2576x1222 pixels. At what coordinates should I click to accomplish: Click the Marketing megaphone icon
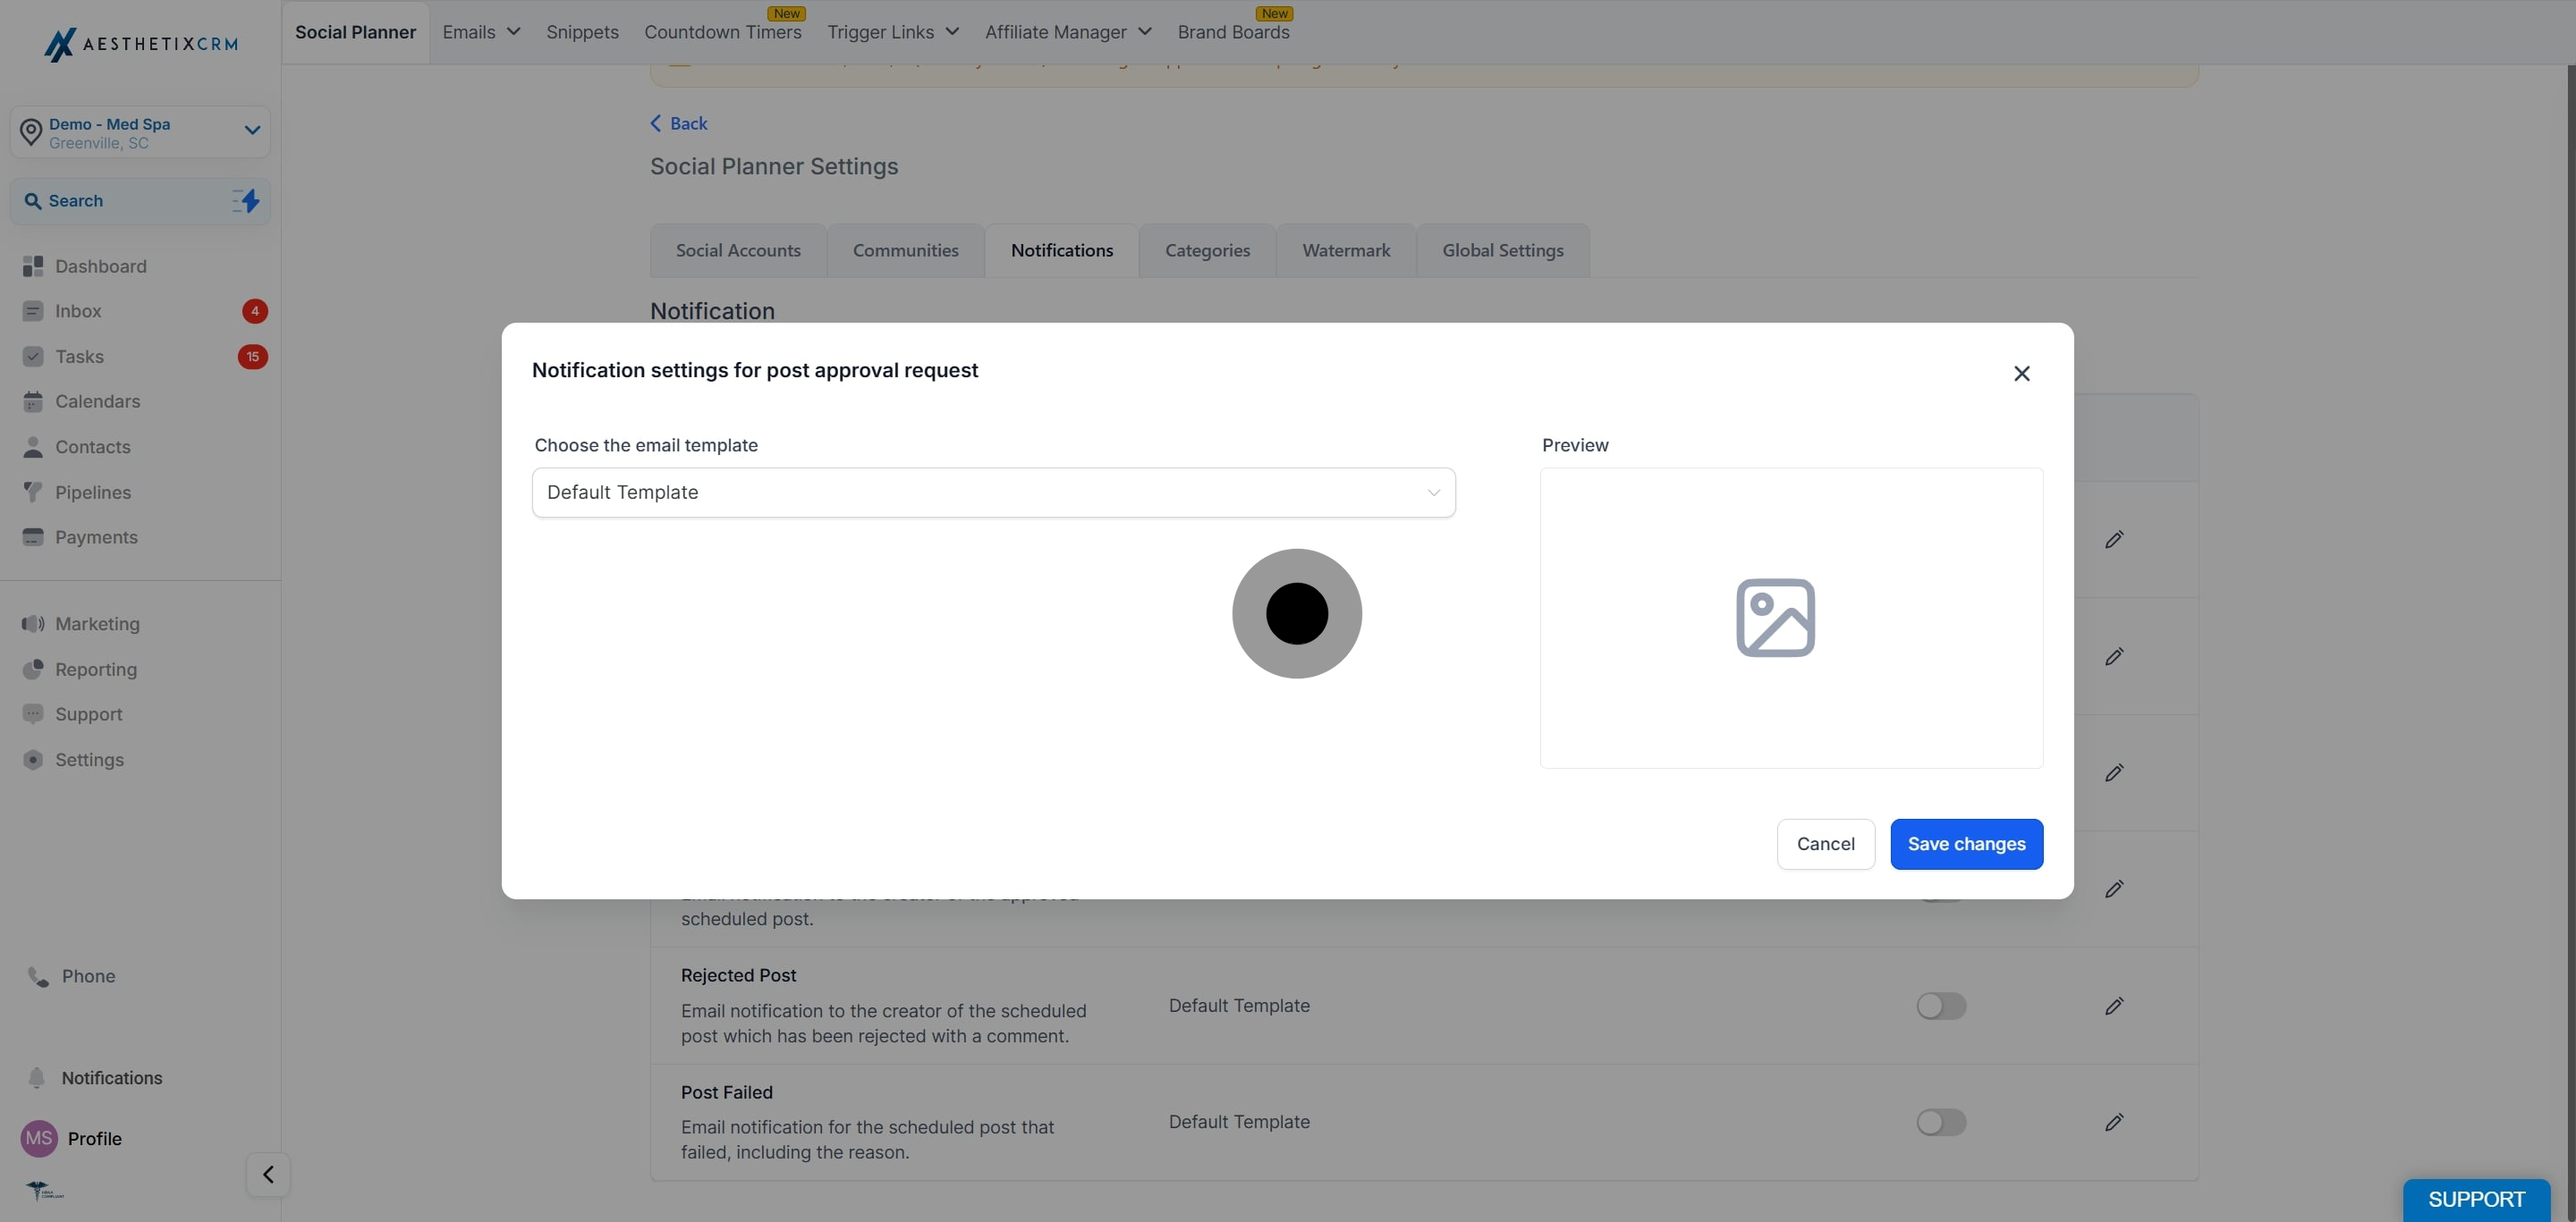click(33, 623)
